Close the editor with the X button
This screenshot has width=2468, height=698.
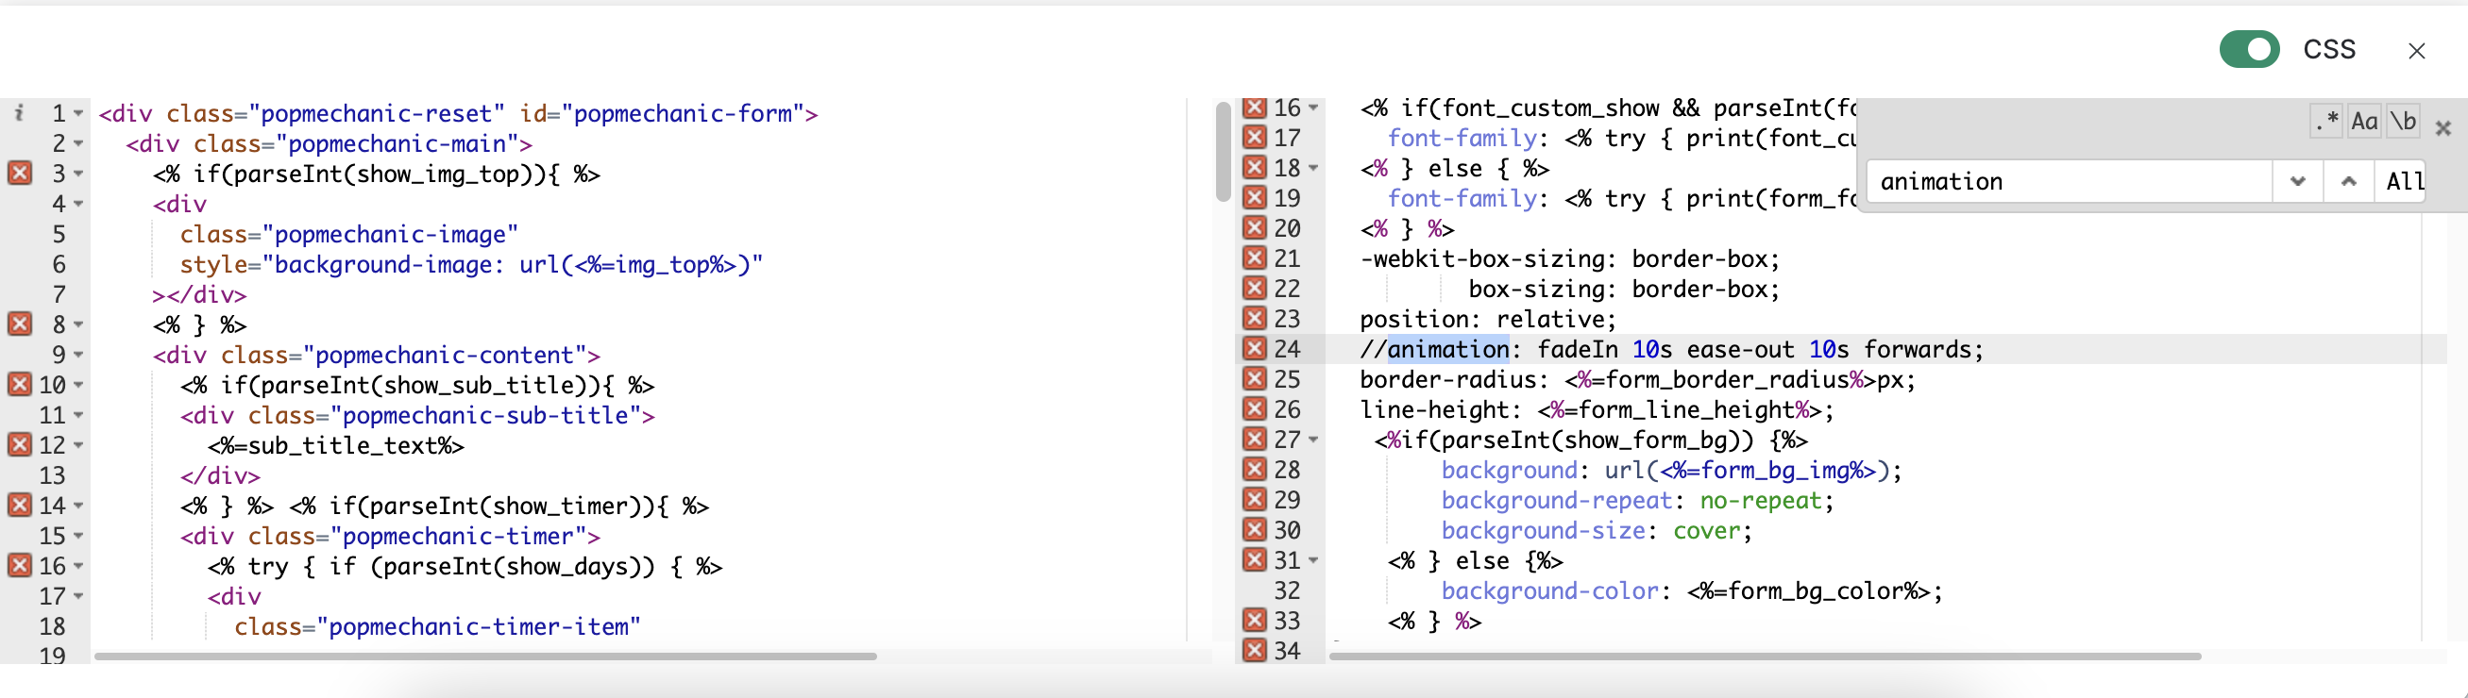2416,51
